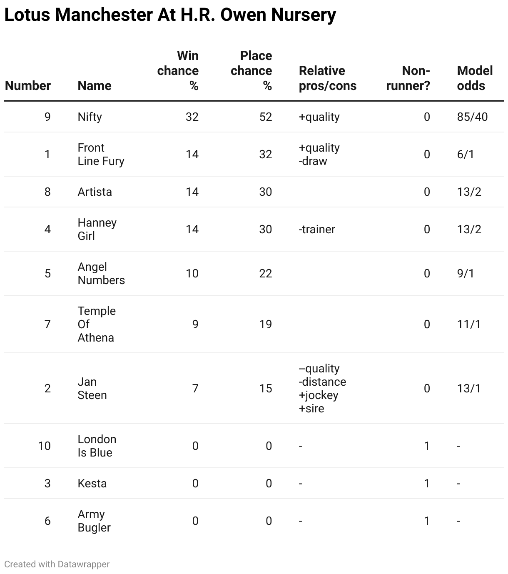Click the chart title Lotus Manchester Nursery
508x574 pixels.
[x=170, y=15]
